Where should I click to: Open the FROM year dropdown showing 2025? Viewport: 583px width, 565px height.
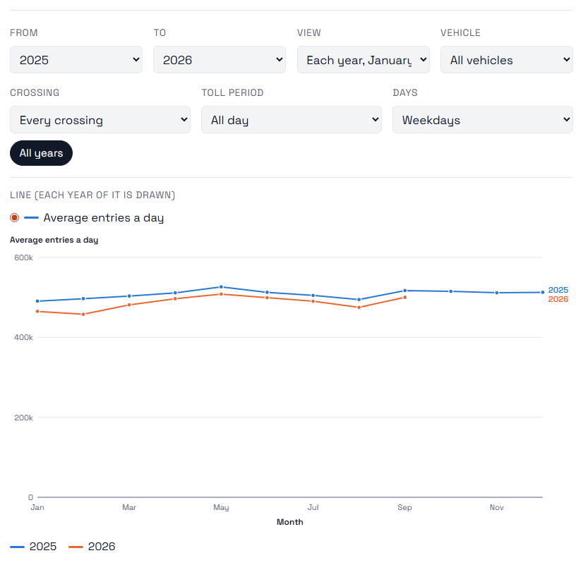pyautogui.click(x=76, y=60)
